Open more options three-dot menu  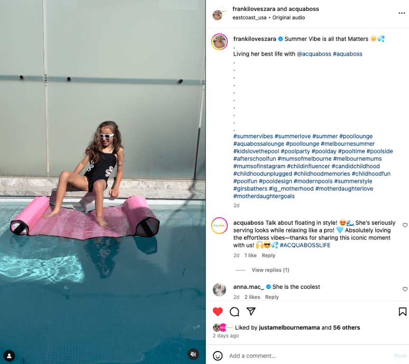[402, 13]
